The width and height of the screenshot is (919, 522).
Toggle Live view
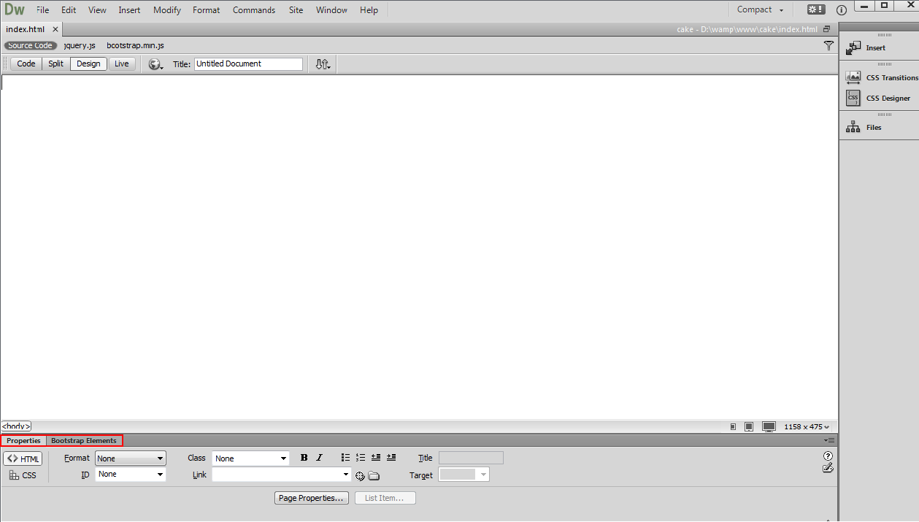point(122,64)
